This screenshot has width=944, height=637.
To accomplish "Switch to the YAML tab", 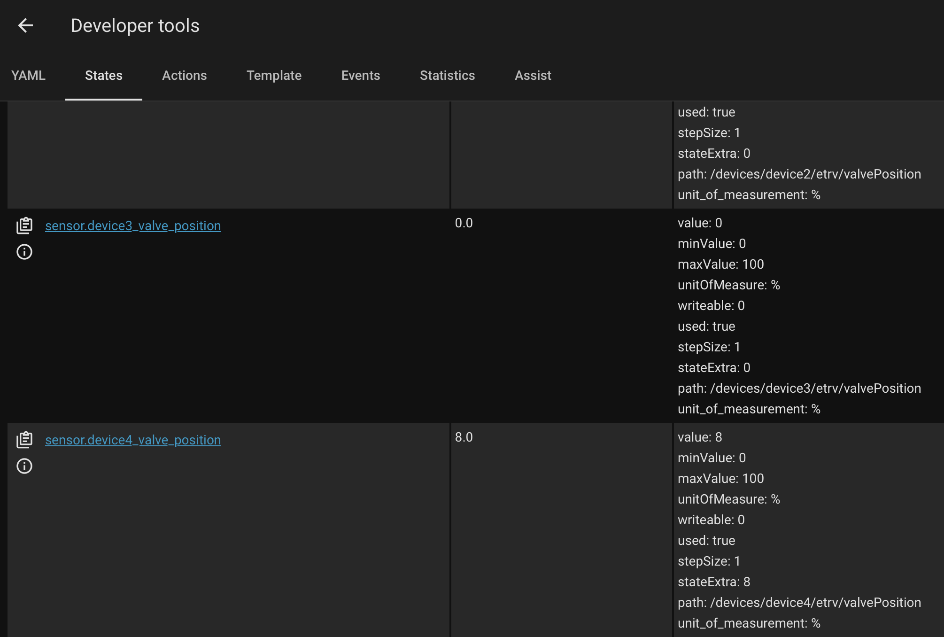I will coord(28,75).
